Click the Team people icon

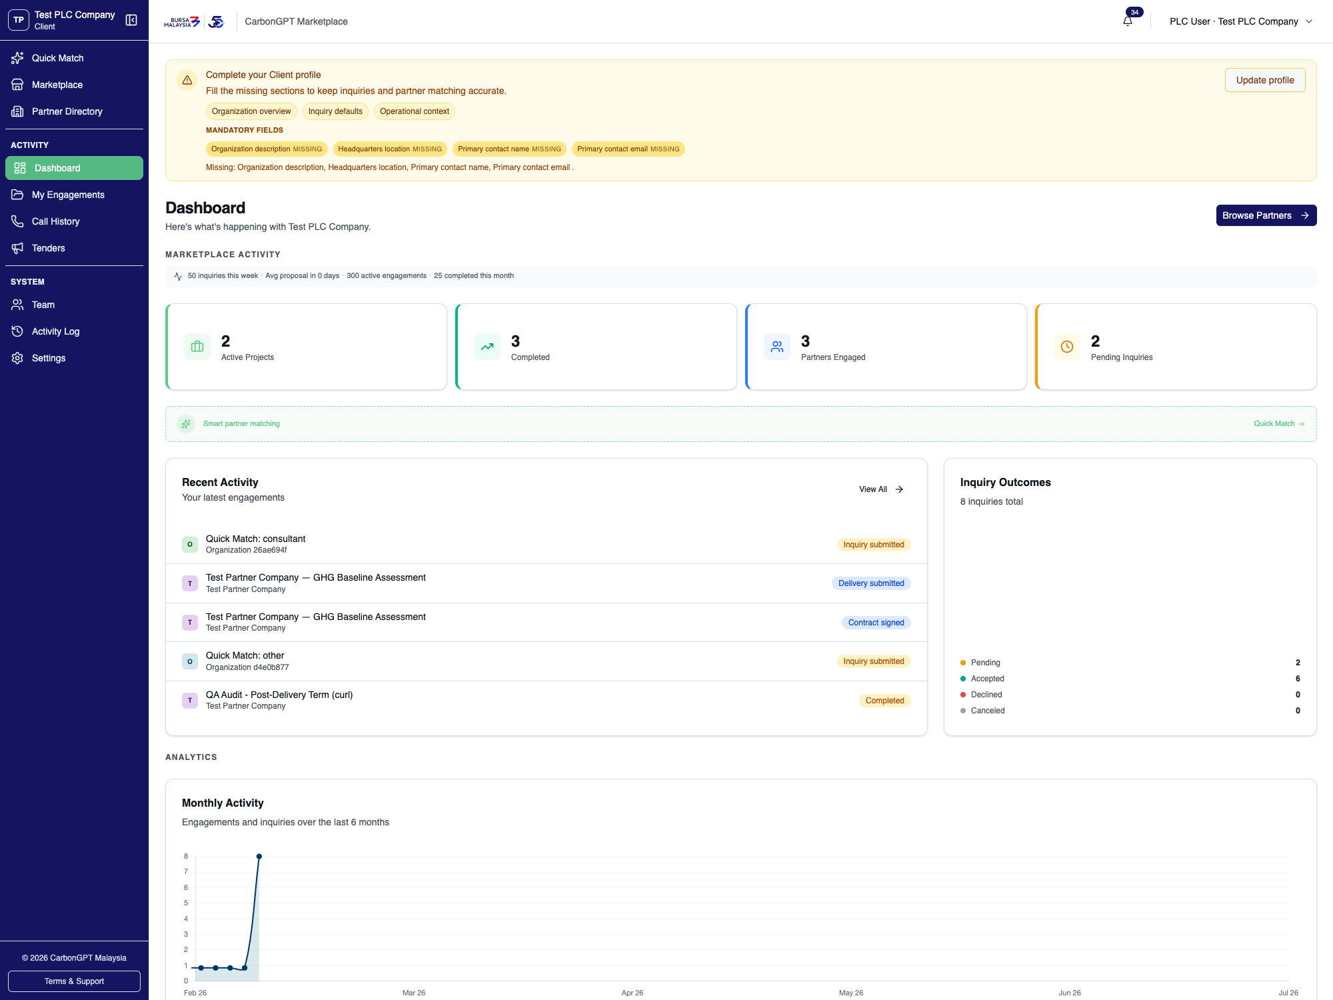pos(17,305)
